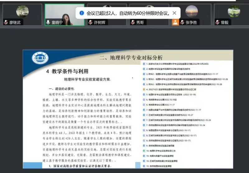Click the orange host badge icon for 张争胜
The image size is (249, 173).
pos(176,22)
